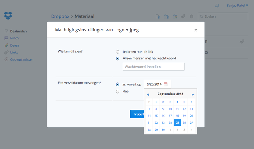The width and height of the screenshot is (254, 149).
Task: Pick September 24 in calendar
Action: pyautogui.click(x=170, y=122)
